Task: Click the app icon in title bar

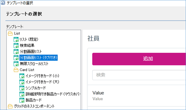Action: click(x=3, y=3)
